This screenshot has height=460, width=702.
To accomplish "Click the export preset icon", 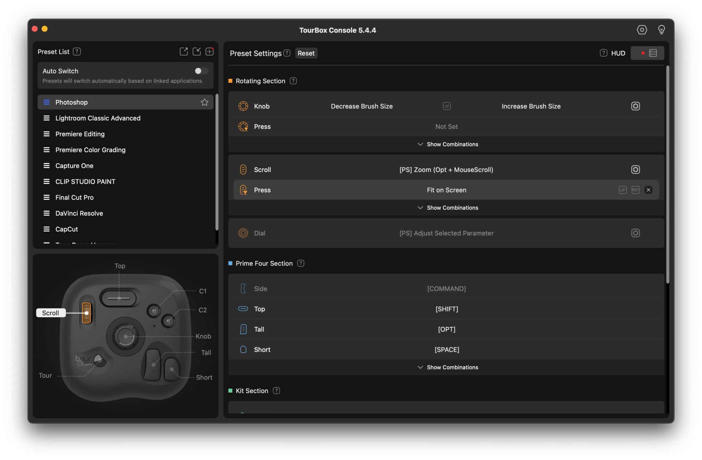I will 184,51.
